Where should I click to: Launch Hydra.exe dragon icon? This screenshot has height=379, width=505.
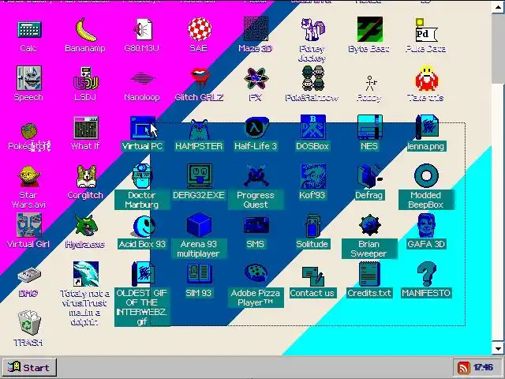click(86, 225)
